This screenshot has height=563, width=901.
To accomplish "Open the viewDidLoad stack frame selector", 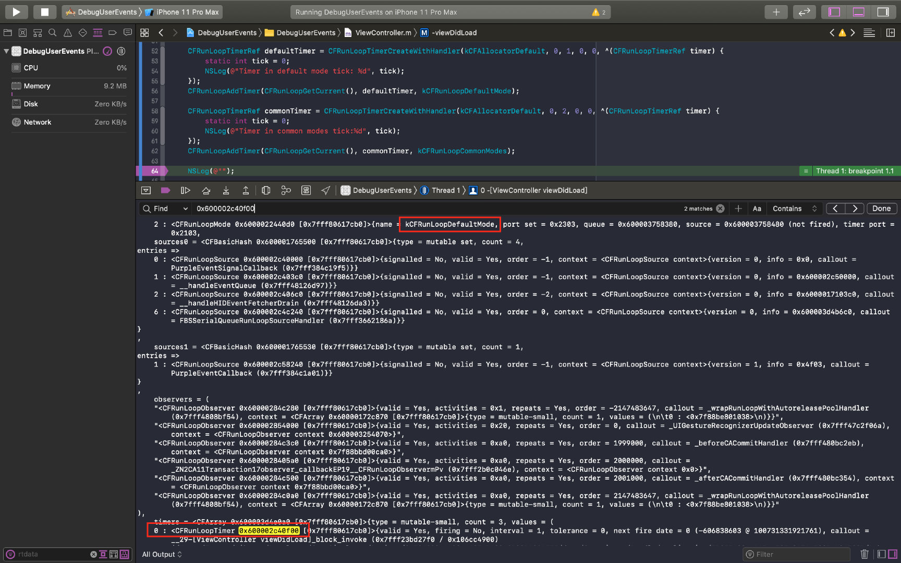I will point(528,190).
